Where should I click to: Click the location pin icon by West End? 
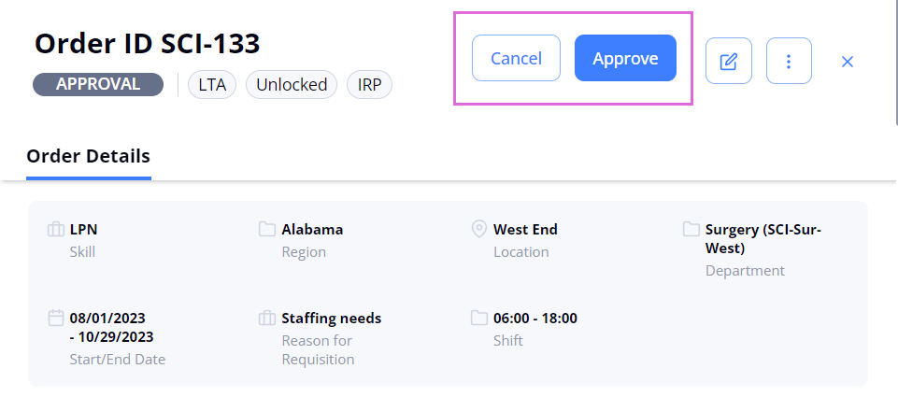click(478, 230)
